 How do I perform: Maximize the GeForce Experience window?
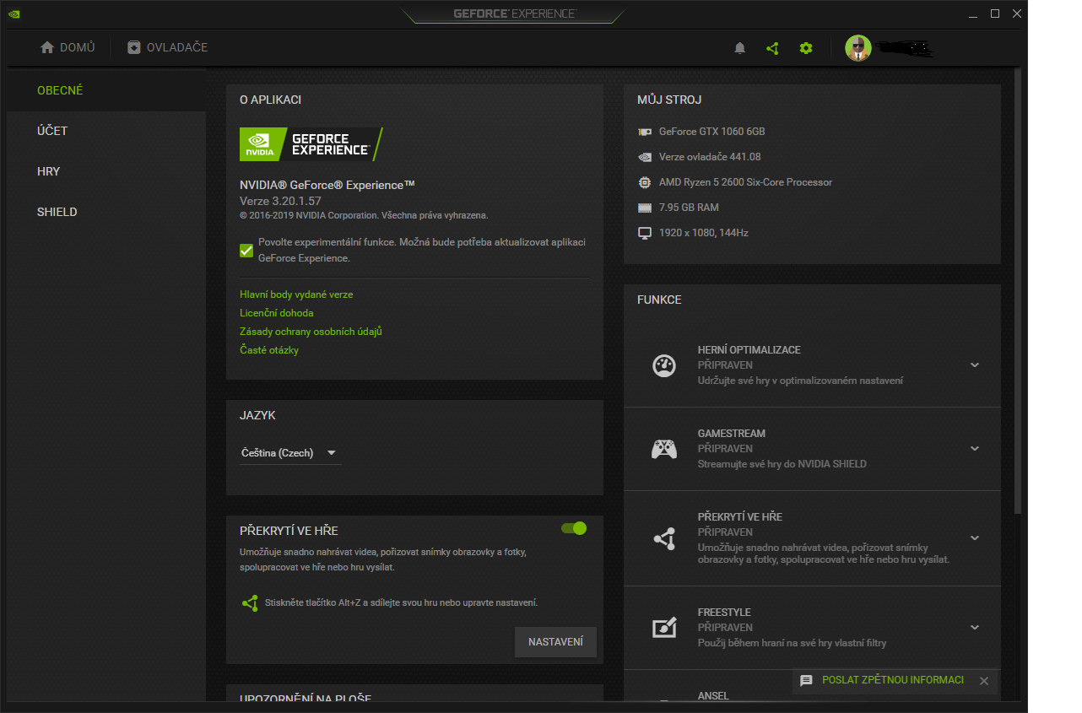point(995,14)
